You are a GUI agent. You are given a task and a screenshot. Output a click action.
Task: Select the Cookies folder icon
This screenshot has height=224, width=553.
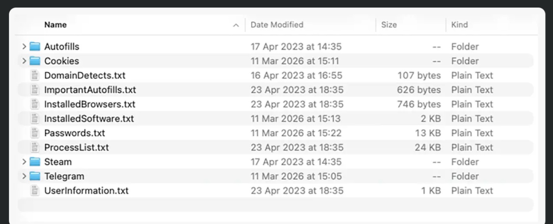click(35, 61)
